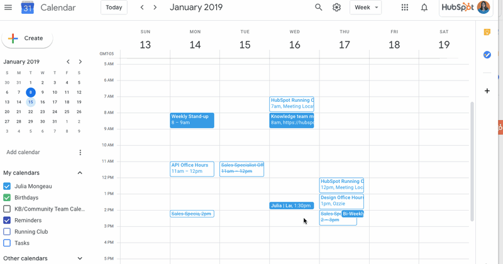Get add-ons with the plus icon

(x=487, y=91)
